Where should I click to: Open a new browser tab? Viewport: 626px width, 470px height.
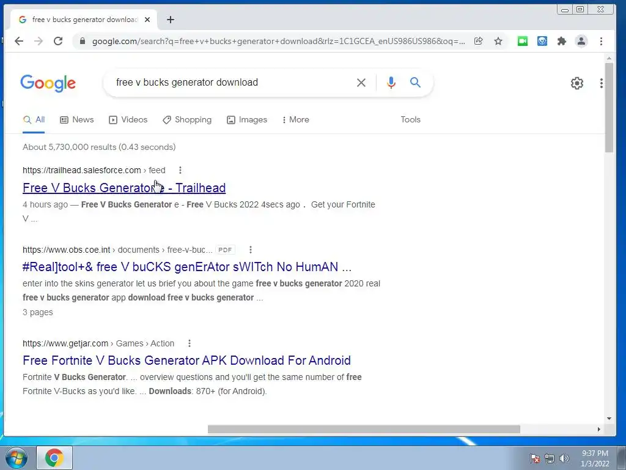coord(171,20)
